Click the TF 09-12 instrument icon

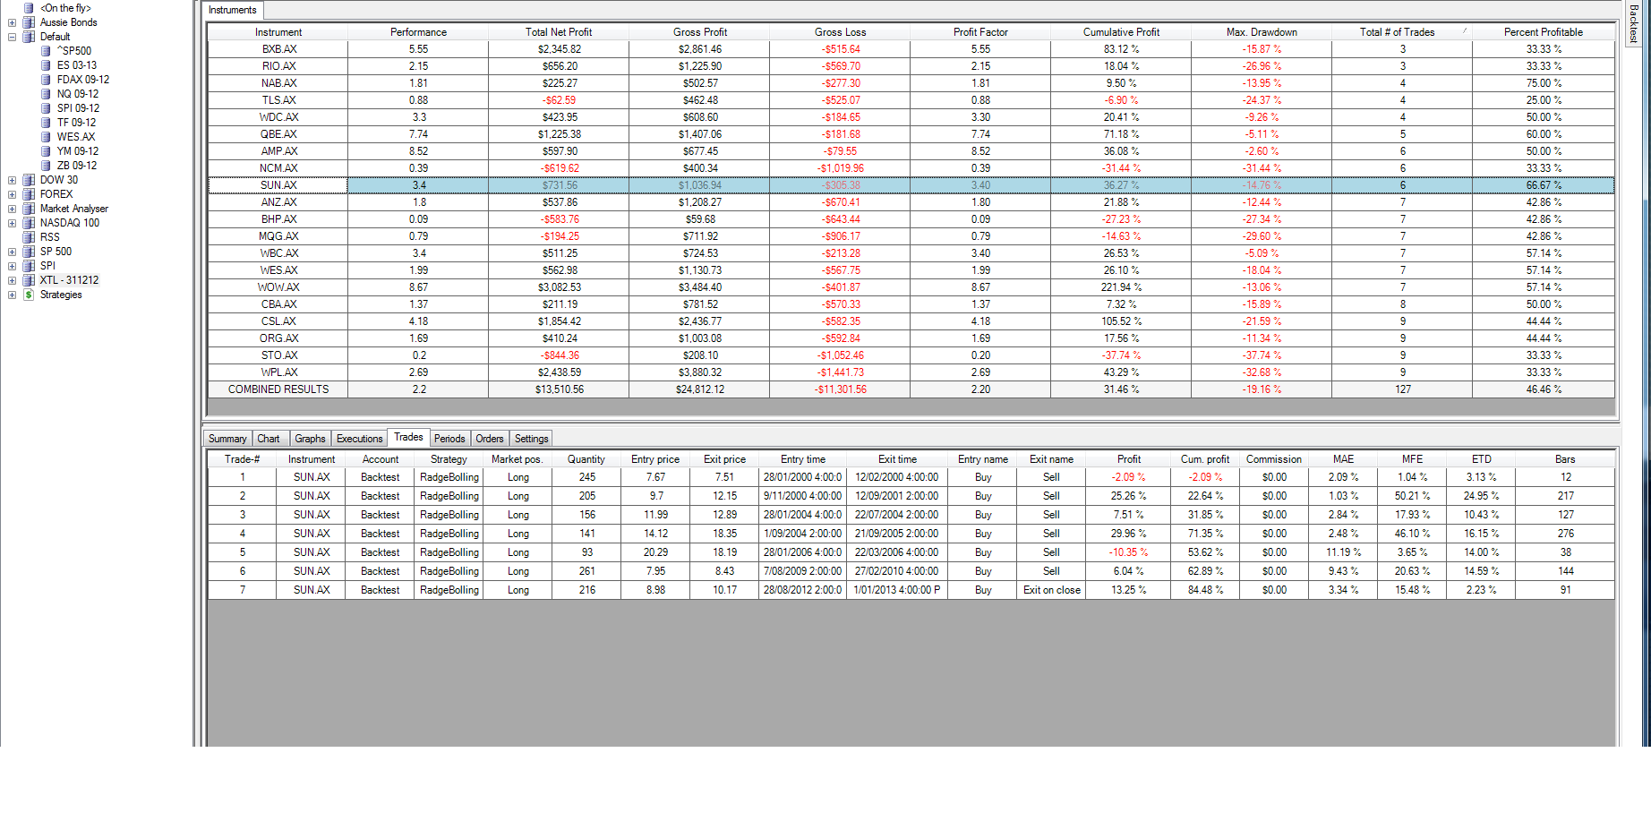[x=46, y=123]
